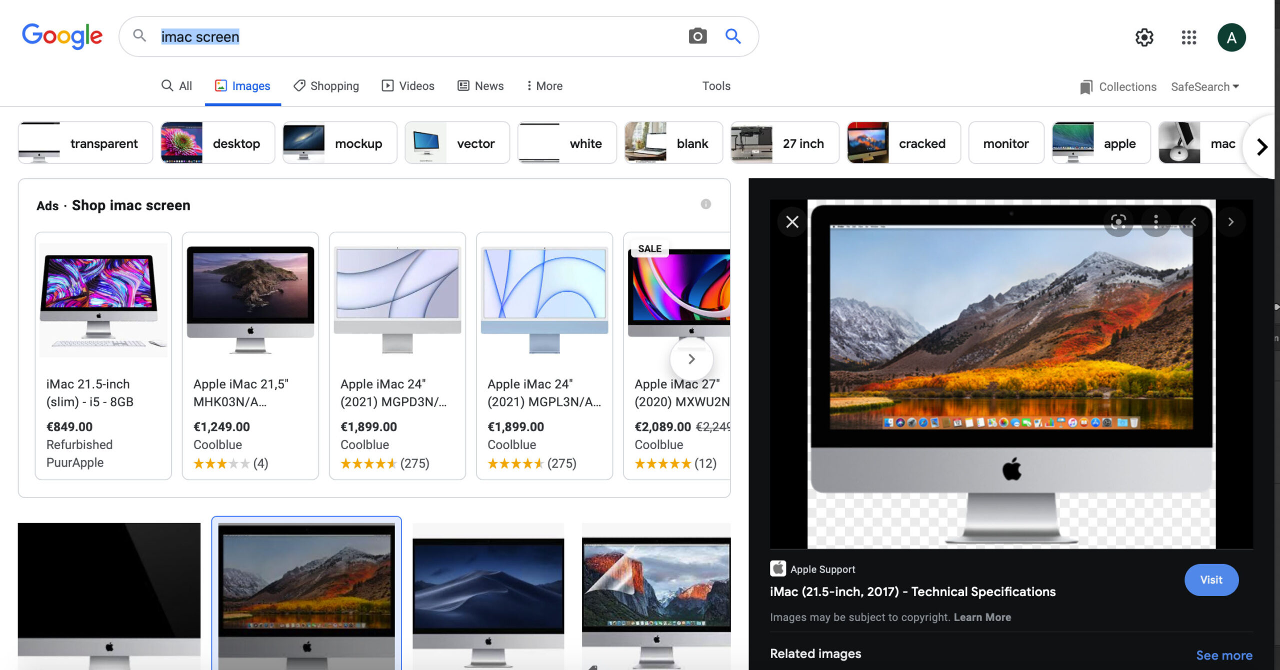Select the transparent suggestion chip

pyautogui.click(x=85, y=143)
